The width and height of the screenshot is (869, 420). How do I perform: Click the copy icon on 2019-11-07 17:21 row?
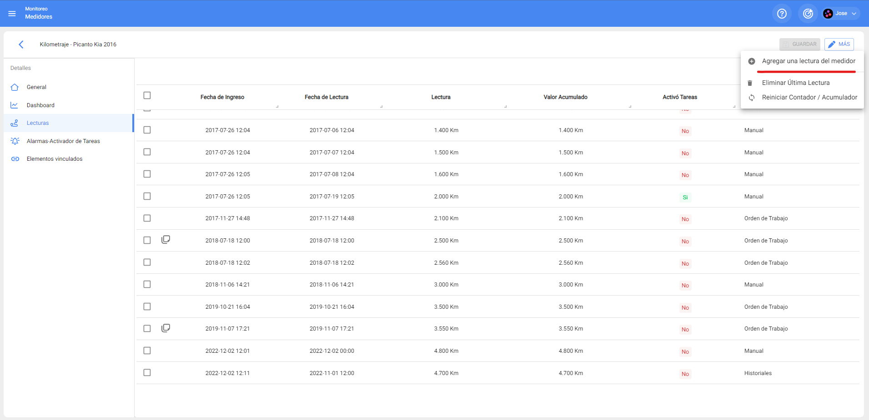[x=166, y=328]
